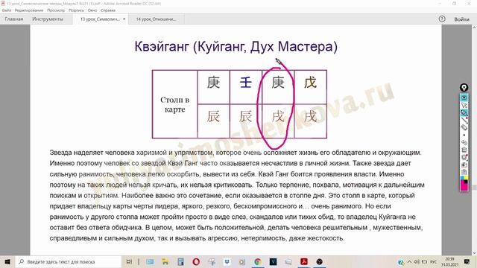Image resolution: width=477 pixels, height=268 pixels.
Task: Click the undo arrow in annotation toolbar
Action: pyautogui.click(x=464, y=142)
